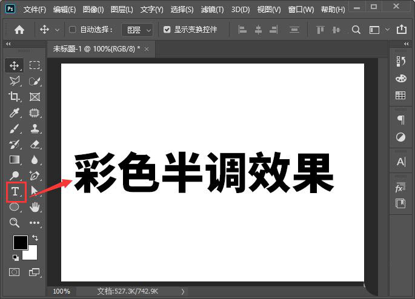Viewport: 415px width, 299px height.
Task: Open status bar info arrow menu
Action: 182,292
